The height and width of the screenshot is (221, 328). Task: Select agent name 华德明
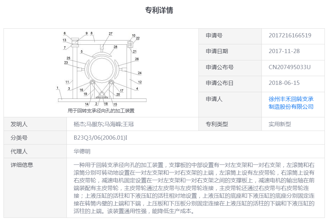(x=82, y=151)
